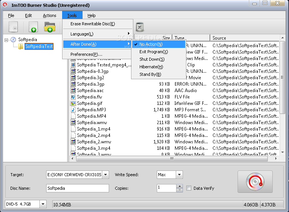Click the Softpedia.wmv file icon
Viewport: 289px width, 212px height.
73,123
